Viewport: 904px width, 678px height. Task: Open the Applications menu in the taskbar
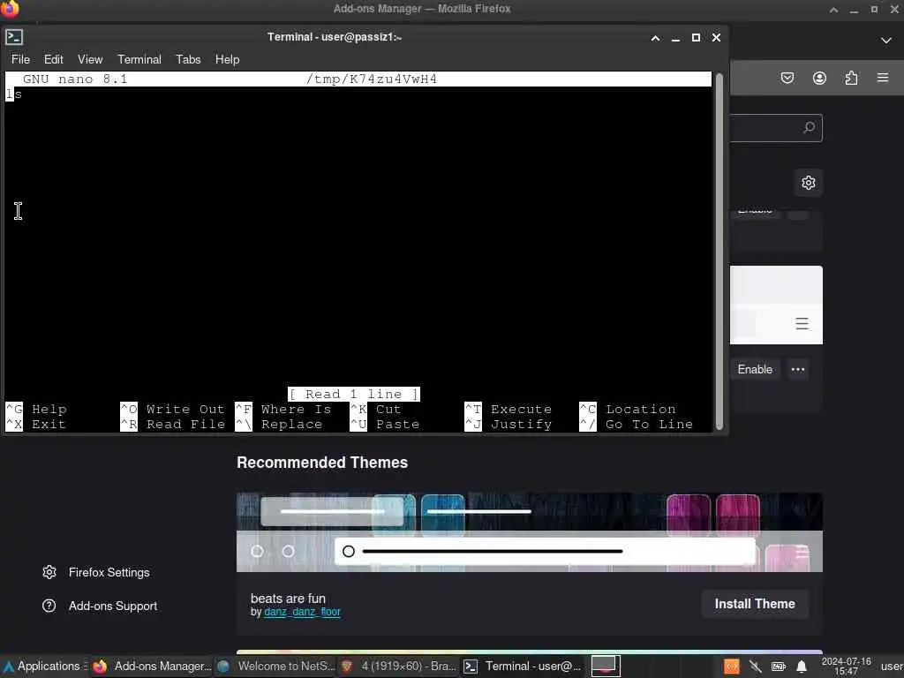[x=43, y=666]
